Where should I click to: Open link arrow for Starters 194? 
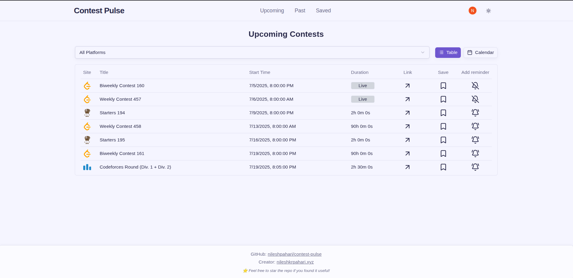pyautogui.click(x=407, y=113)
